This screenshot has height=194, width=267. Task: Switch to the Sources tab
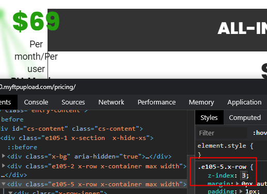click(73, 102)
